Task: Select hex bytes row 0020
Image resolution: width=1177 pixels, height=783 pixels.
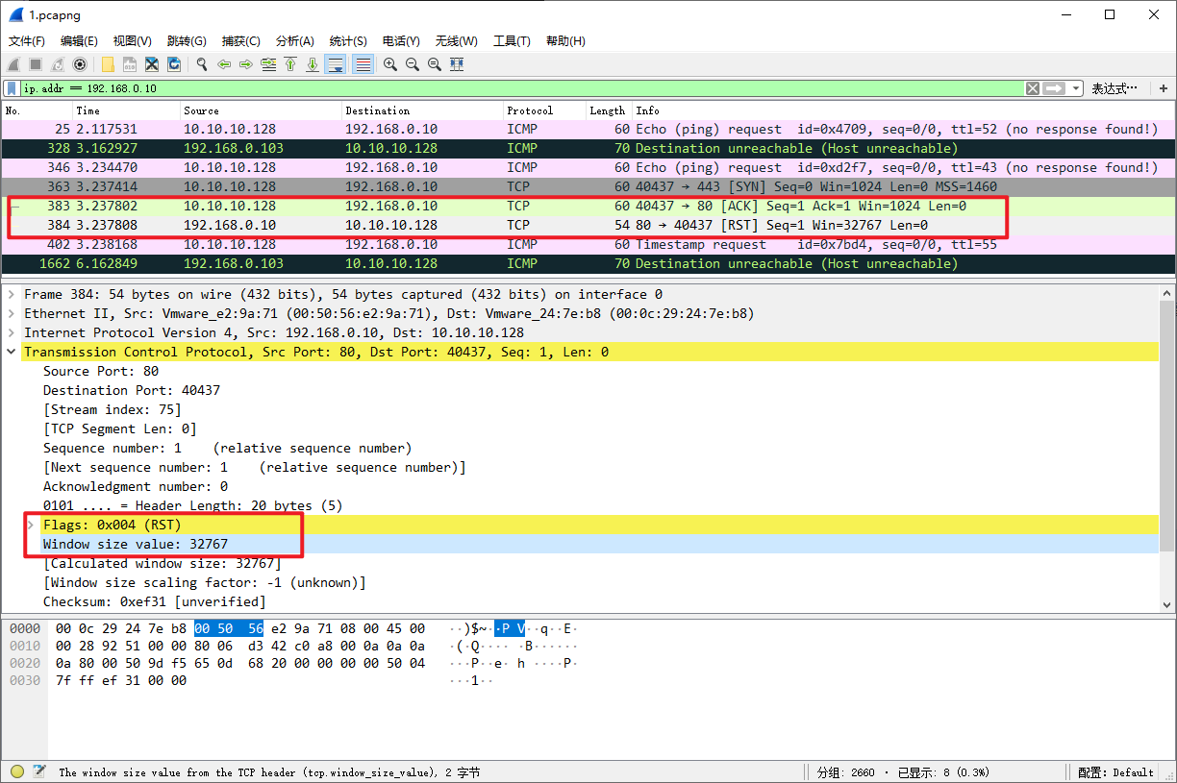Action: [x=240, y=663]
